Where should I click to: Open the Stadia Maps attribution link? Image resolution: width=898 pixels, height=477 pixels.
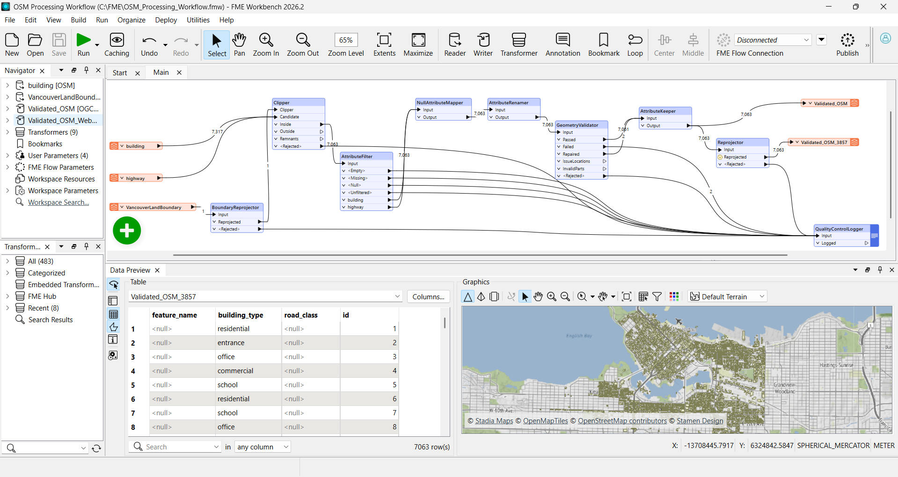(494, 421)
